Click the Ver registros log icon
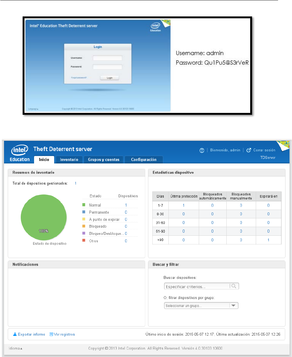The image size is (292, 357). (x=51, y=334)
